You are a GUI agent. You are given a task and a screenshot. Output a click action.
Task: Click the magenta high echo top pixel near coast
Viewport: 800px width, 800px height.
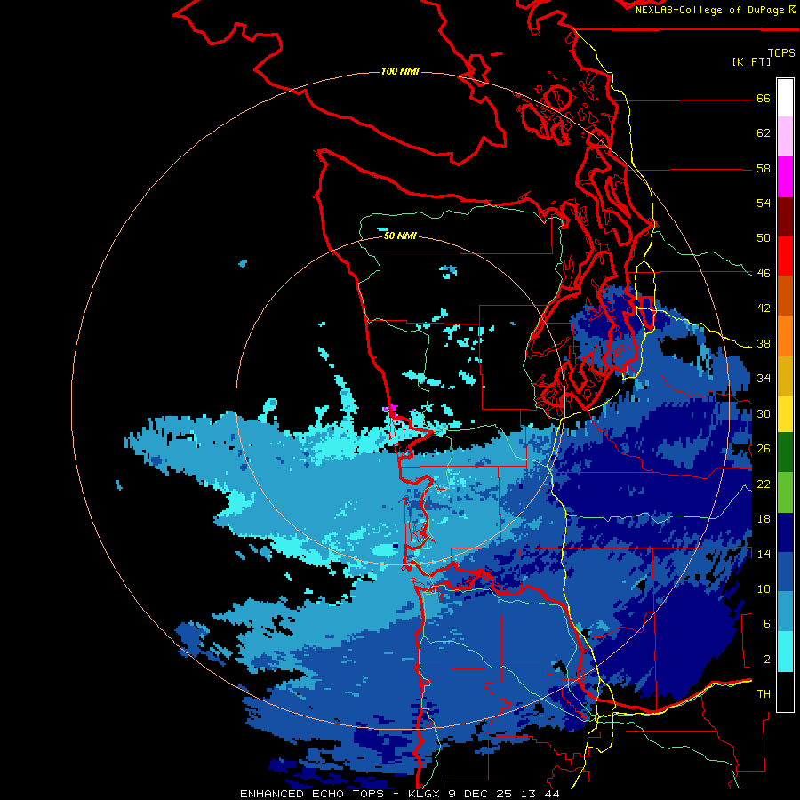click(x=392, y=408)
